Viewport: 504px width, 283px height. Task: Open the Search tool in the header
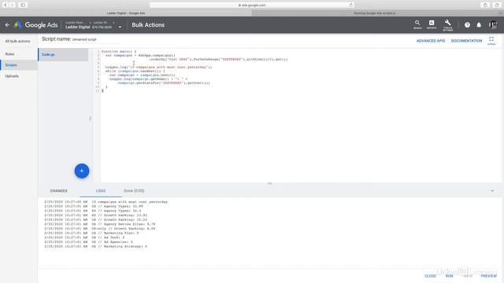[417, 24]
